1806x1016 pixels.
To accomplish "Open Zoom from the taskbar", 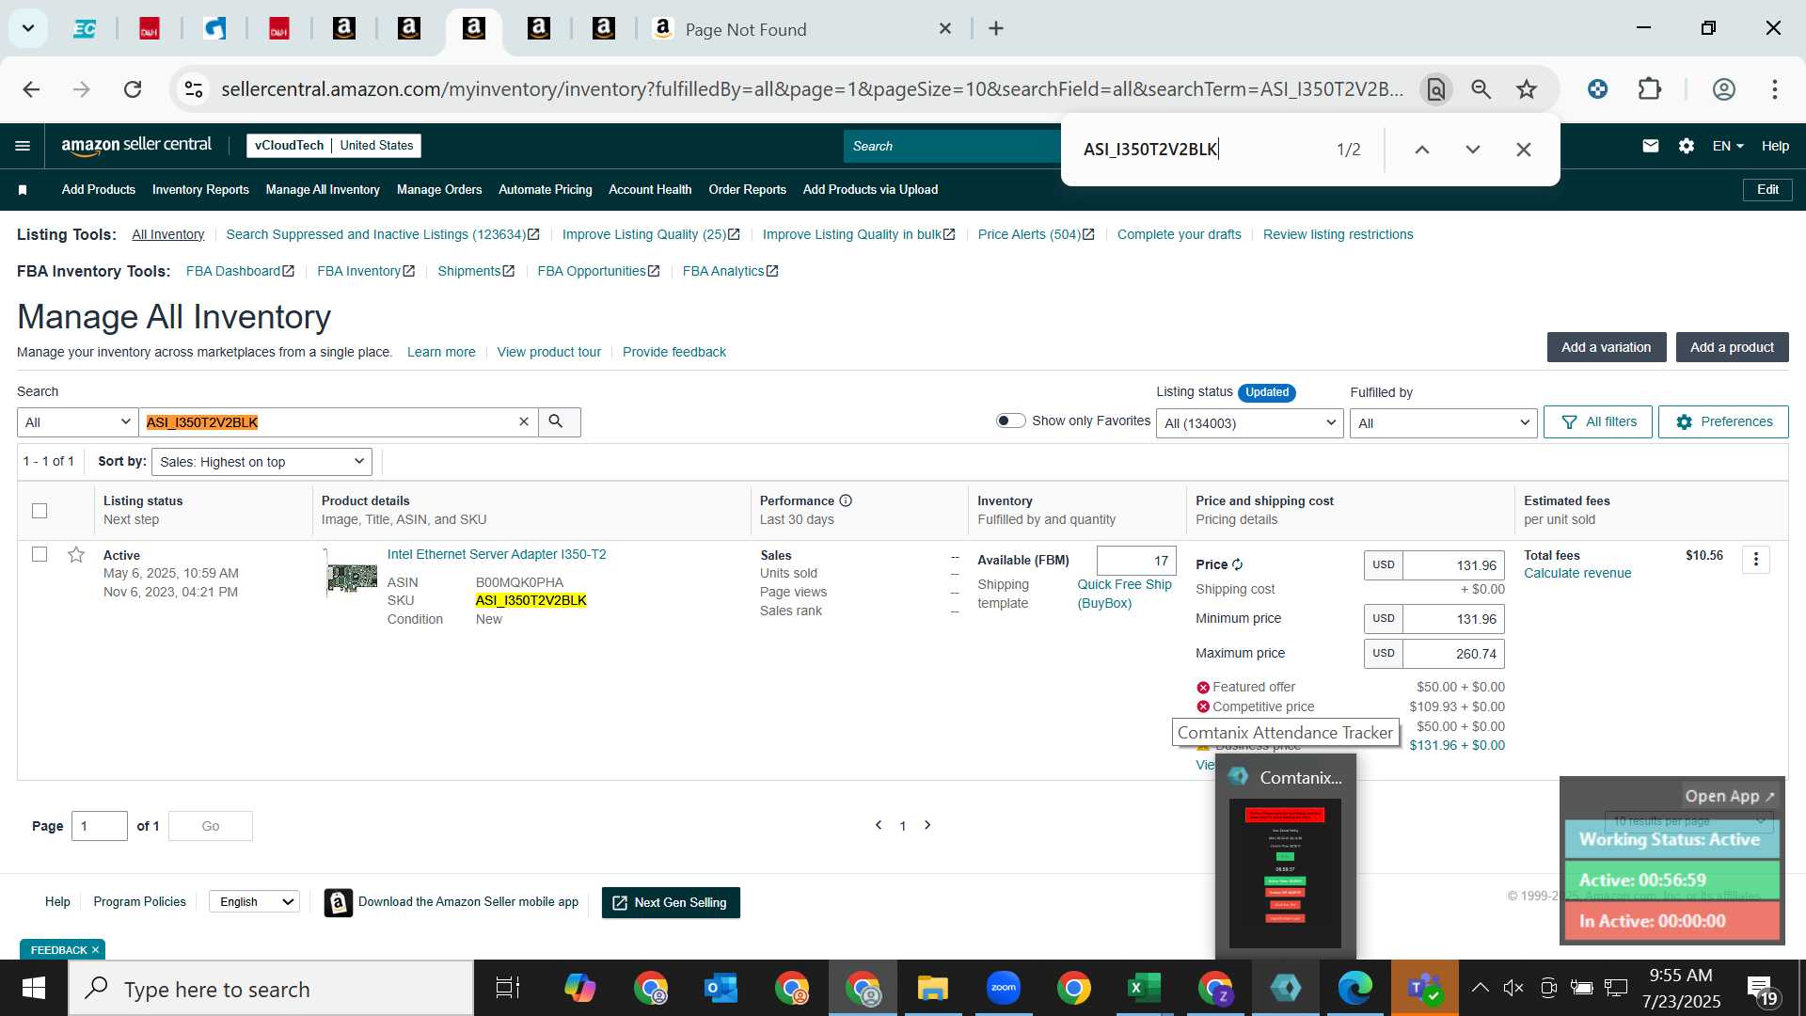I will click(x=1004, y=988).
